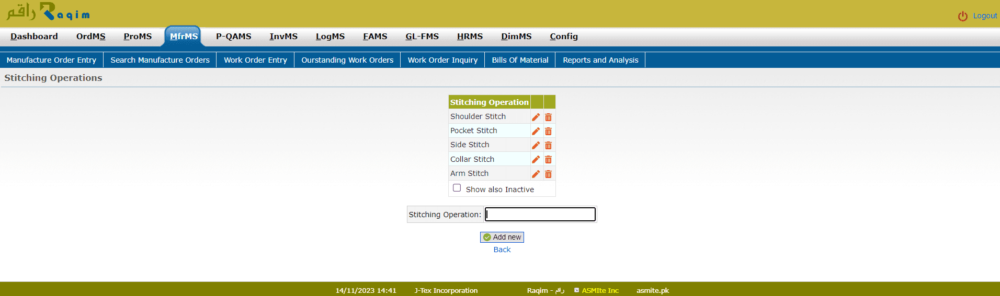Screen dimensions: 1000x296
Task: Edit the Side Stitch entry
Action: click(536, 145)
